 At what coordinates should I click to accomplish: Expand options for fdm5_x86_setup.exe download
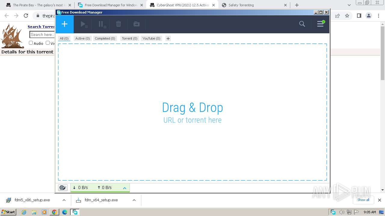coord(64,200)
